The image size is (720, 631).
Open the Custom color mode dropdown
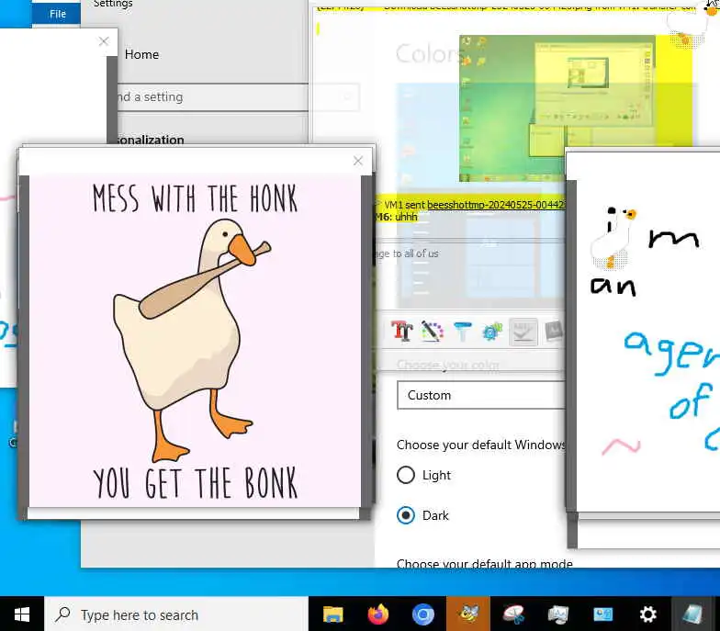tap(481, 395)
